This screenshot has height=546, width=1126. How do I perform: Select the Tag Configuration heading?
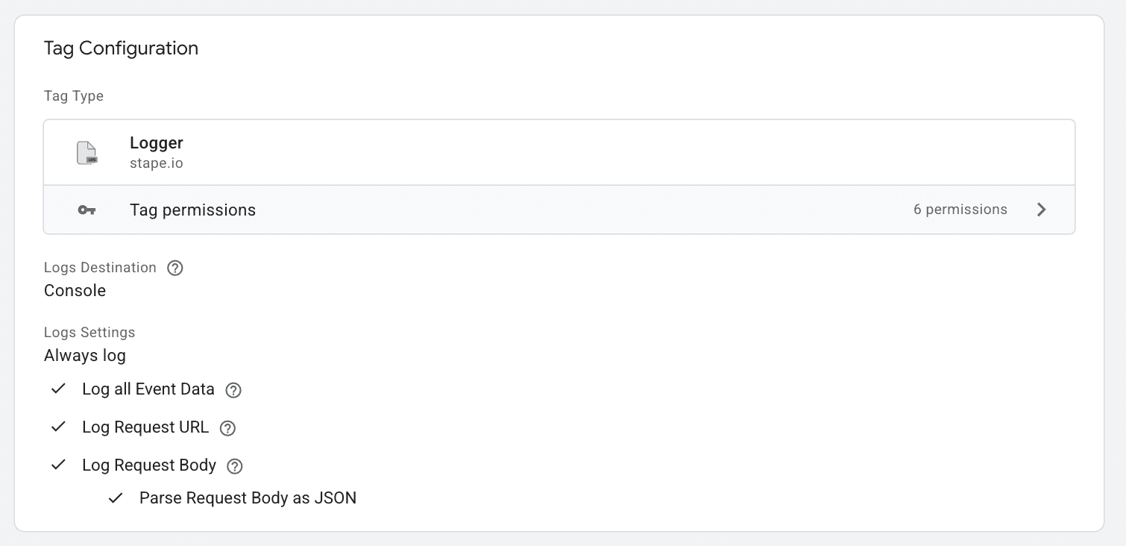tap(121, 48)
